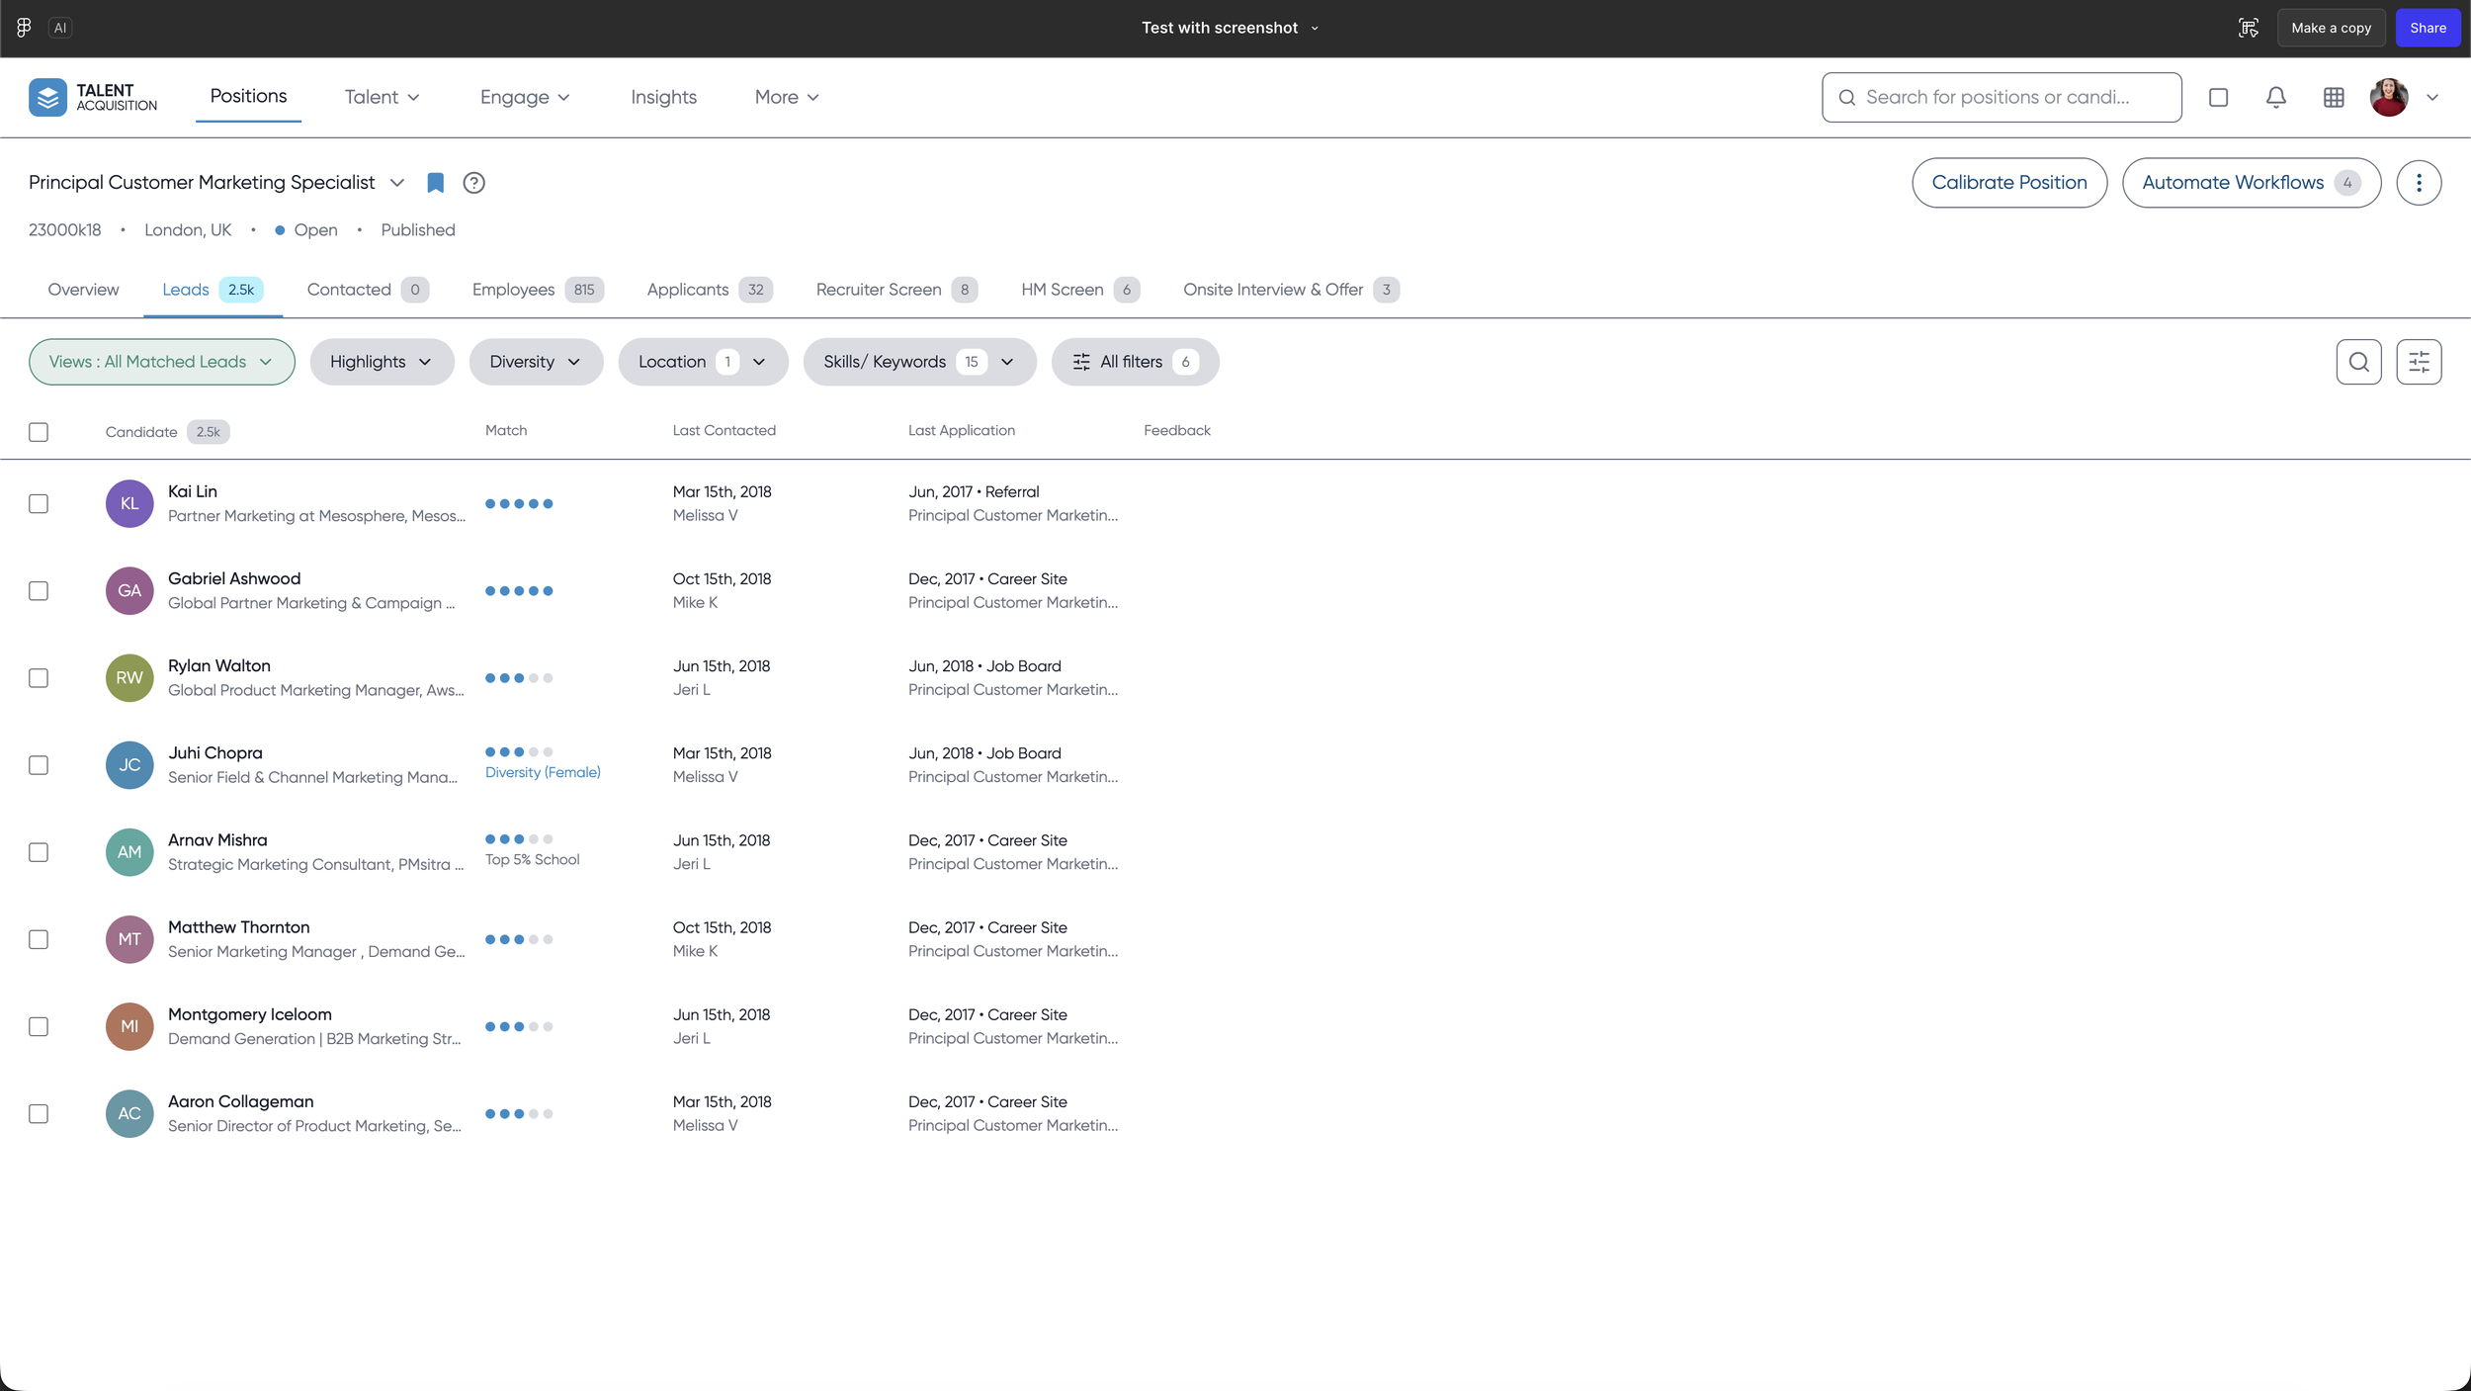Check the box for Juhi Chopra

tap(39, 765)
